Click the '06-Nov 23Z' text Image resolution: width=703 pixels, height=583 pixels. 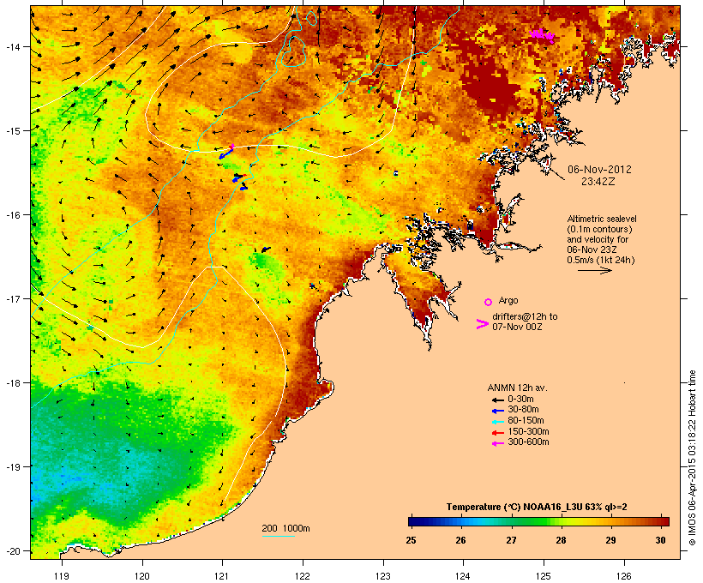[x=592, y=249]
